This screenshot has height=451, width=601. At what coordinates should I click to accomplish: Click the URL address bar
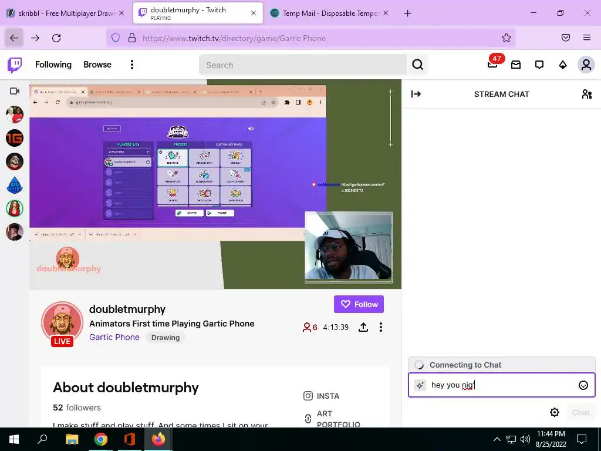(310, 38)
